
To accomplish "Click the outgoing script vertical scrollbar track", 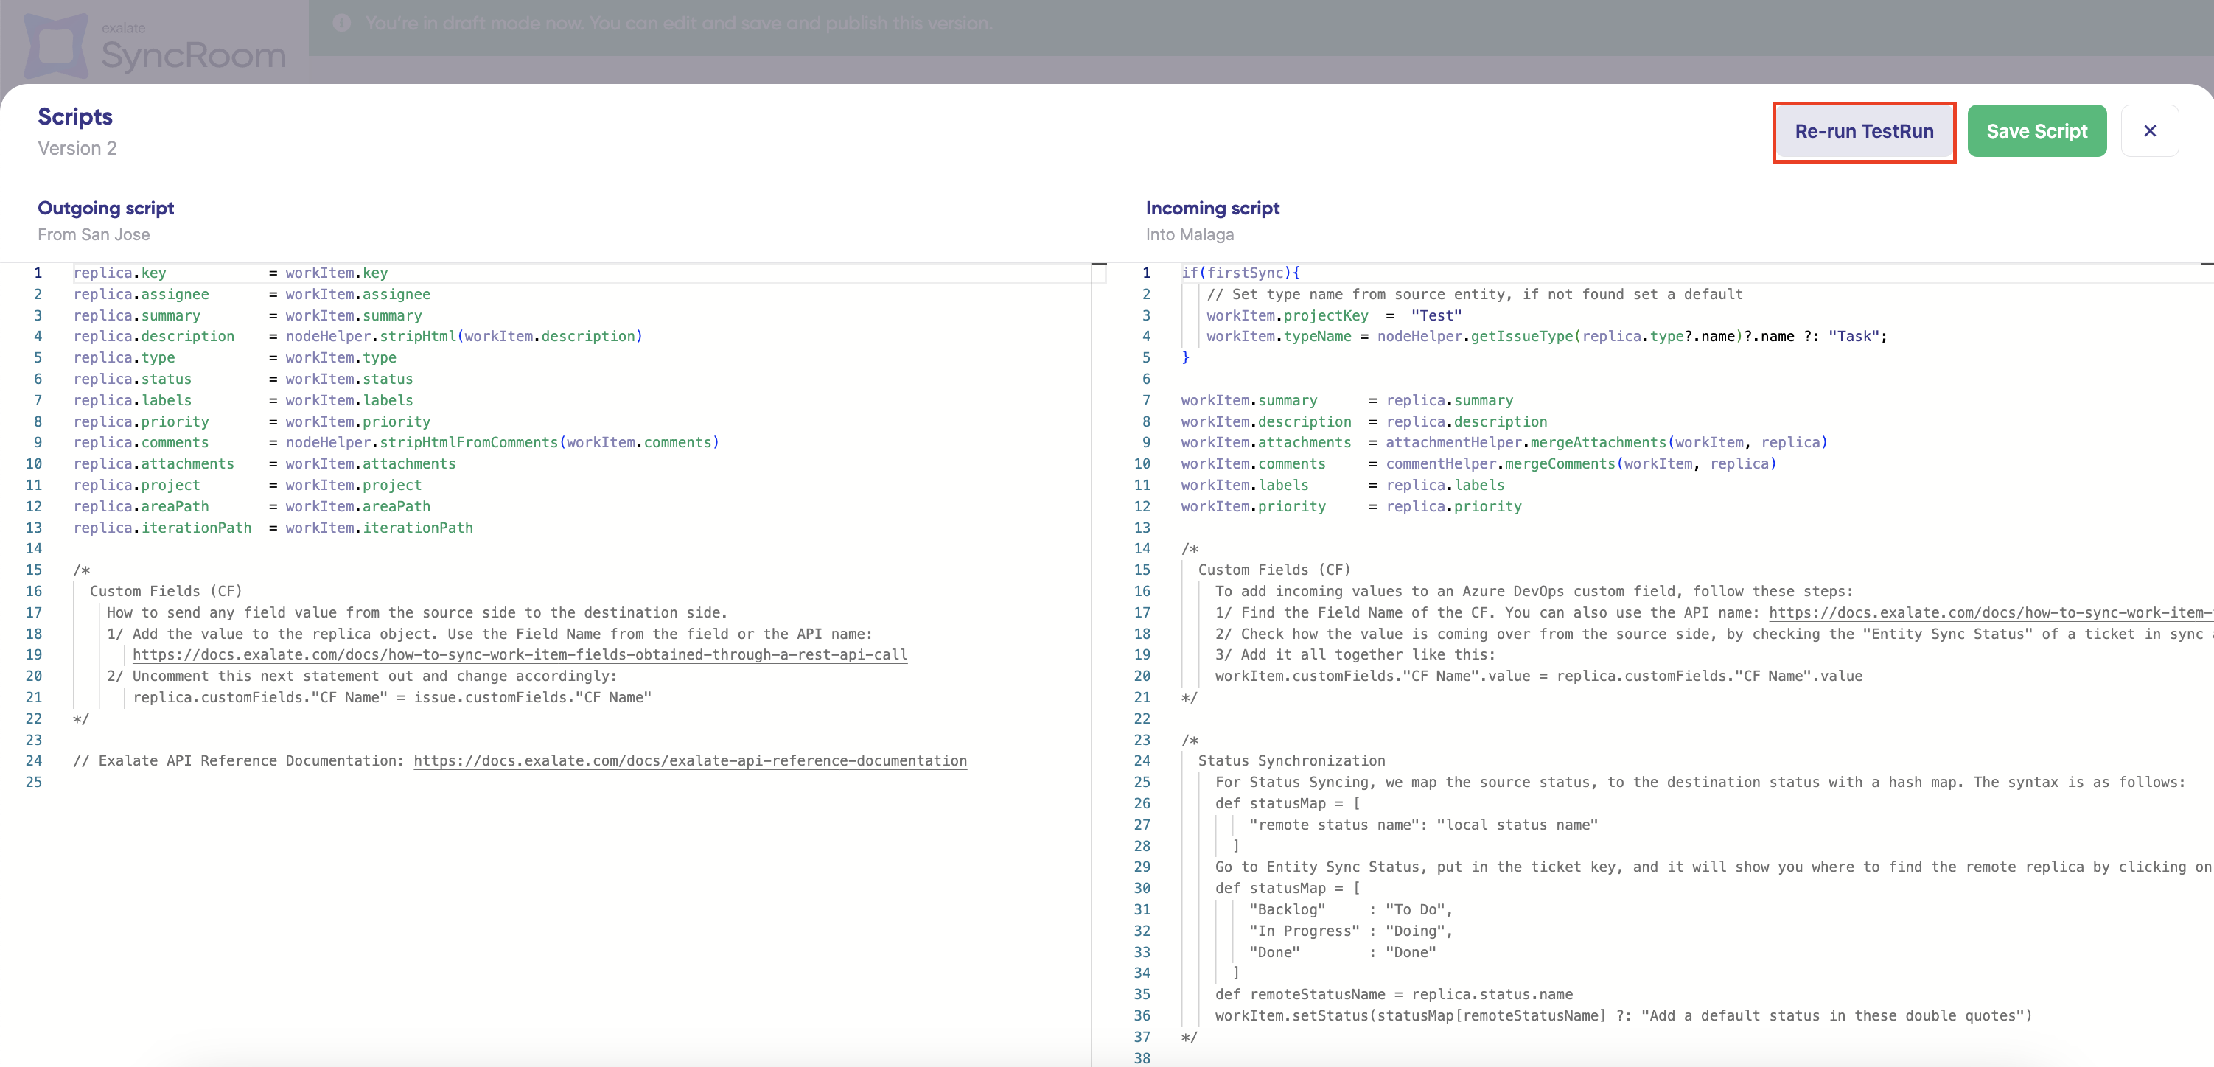I will [x=1098, y=601].
